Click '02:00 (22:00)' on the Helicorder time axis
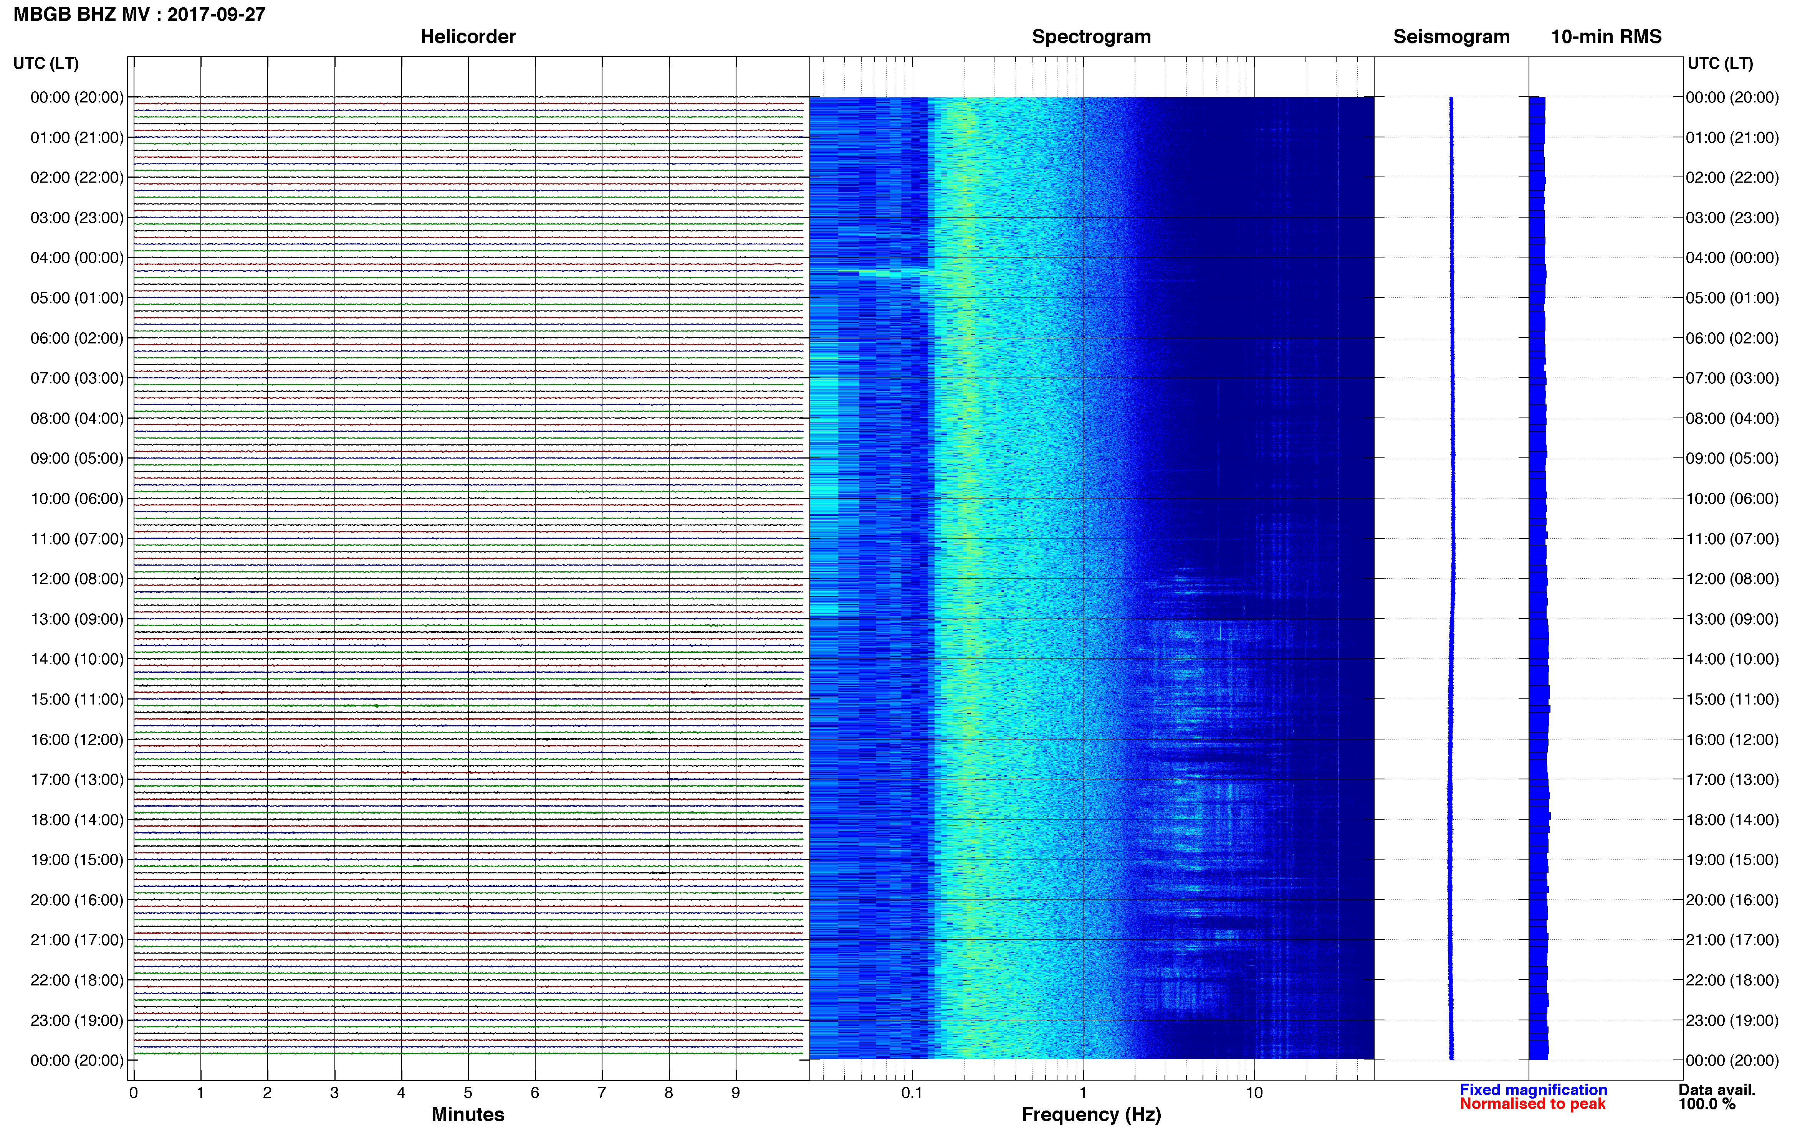The height and width of the screenshot is (1137, 1820). [x=77, y=177]
